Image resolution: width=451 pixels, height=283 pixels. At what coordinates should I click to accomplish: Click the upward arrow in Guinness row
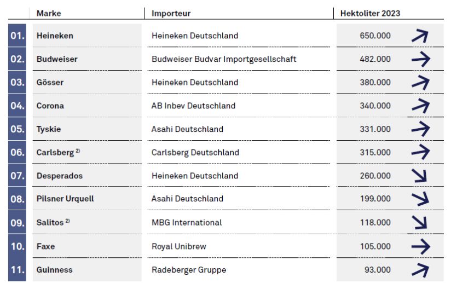(420, 270)
